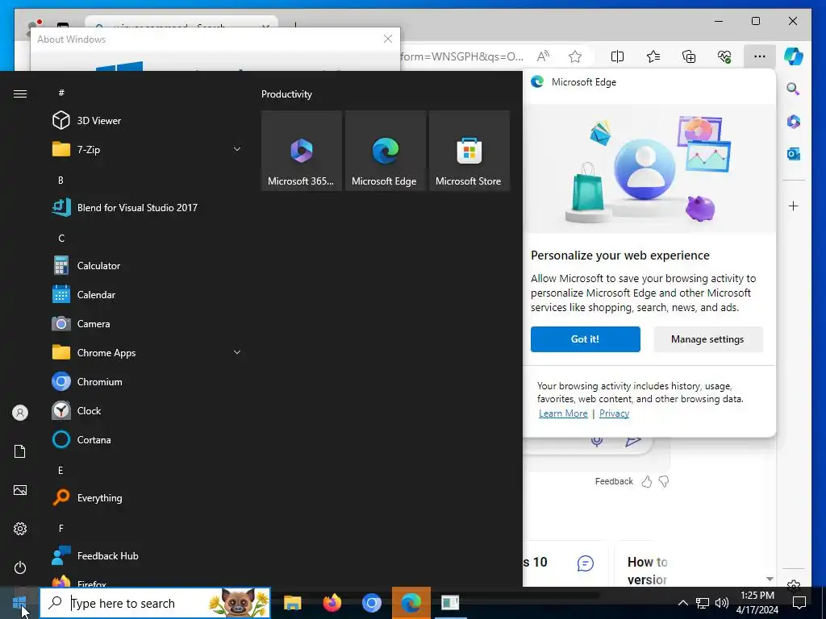Open Edge Favorites list
The width and height of the screenshot is (826, 619).
[653, 56]
